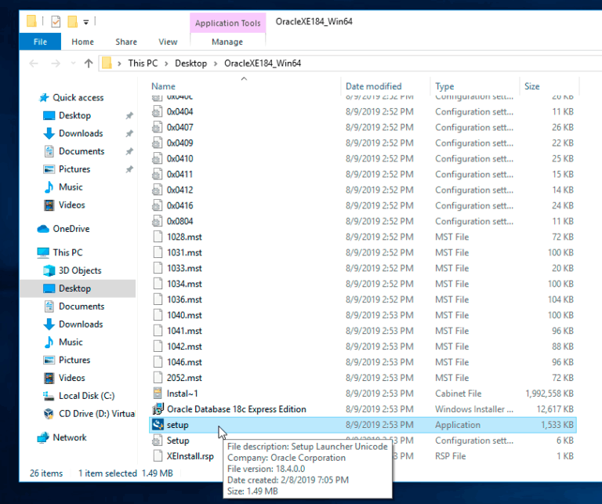Viewport: 602px width, 504px height.
Task: Sort files by Size column header
Action: click(x=531, y=86)
